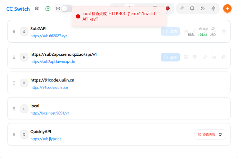Click the L avatar of local provider
238x158 pixels.
click(24, 109)
